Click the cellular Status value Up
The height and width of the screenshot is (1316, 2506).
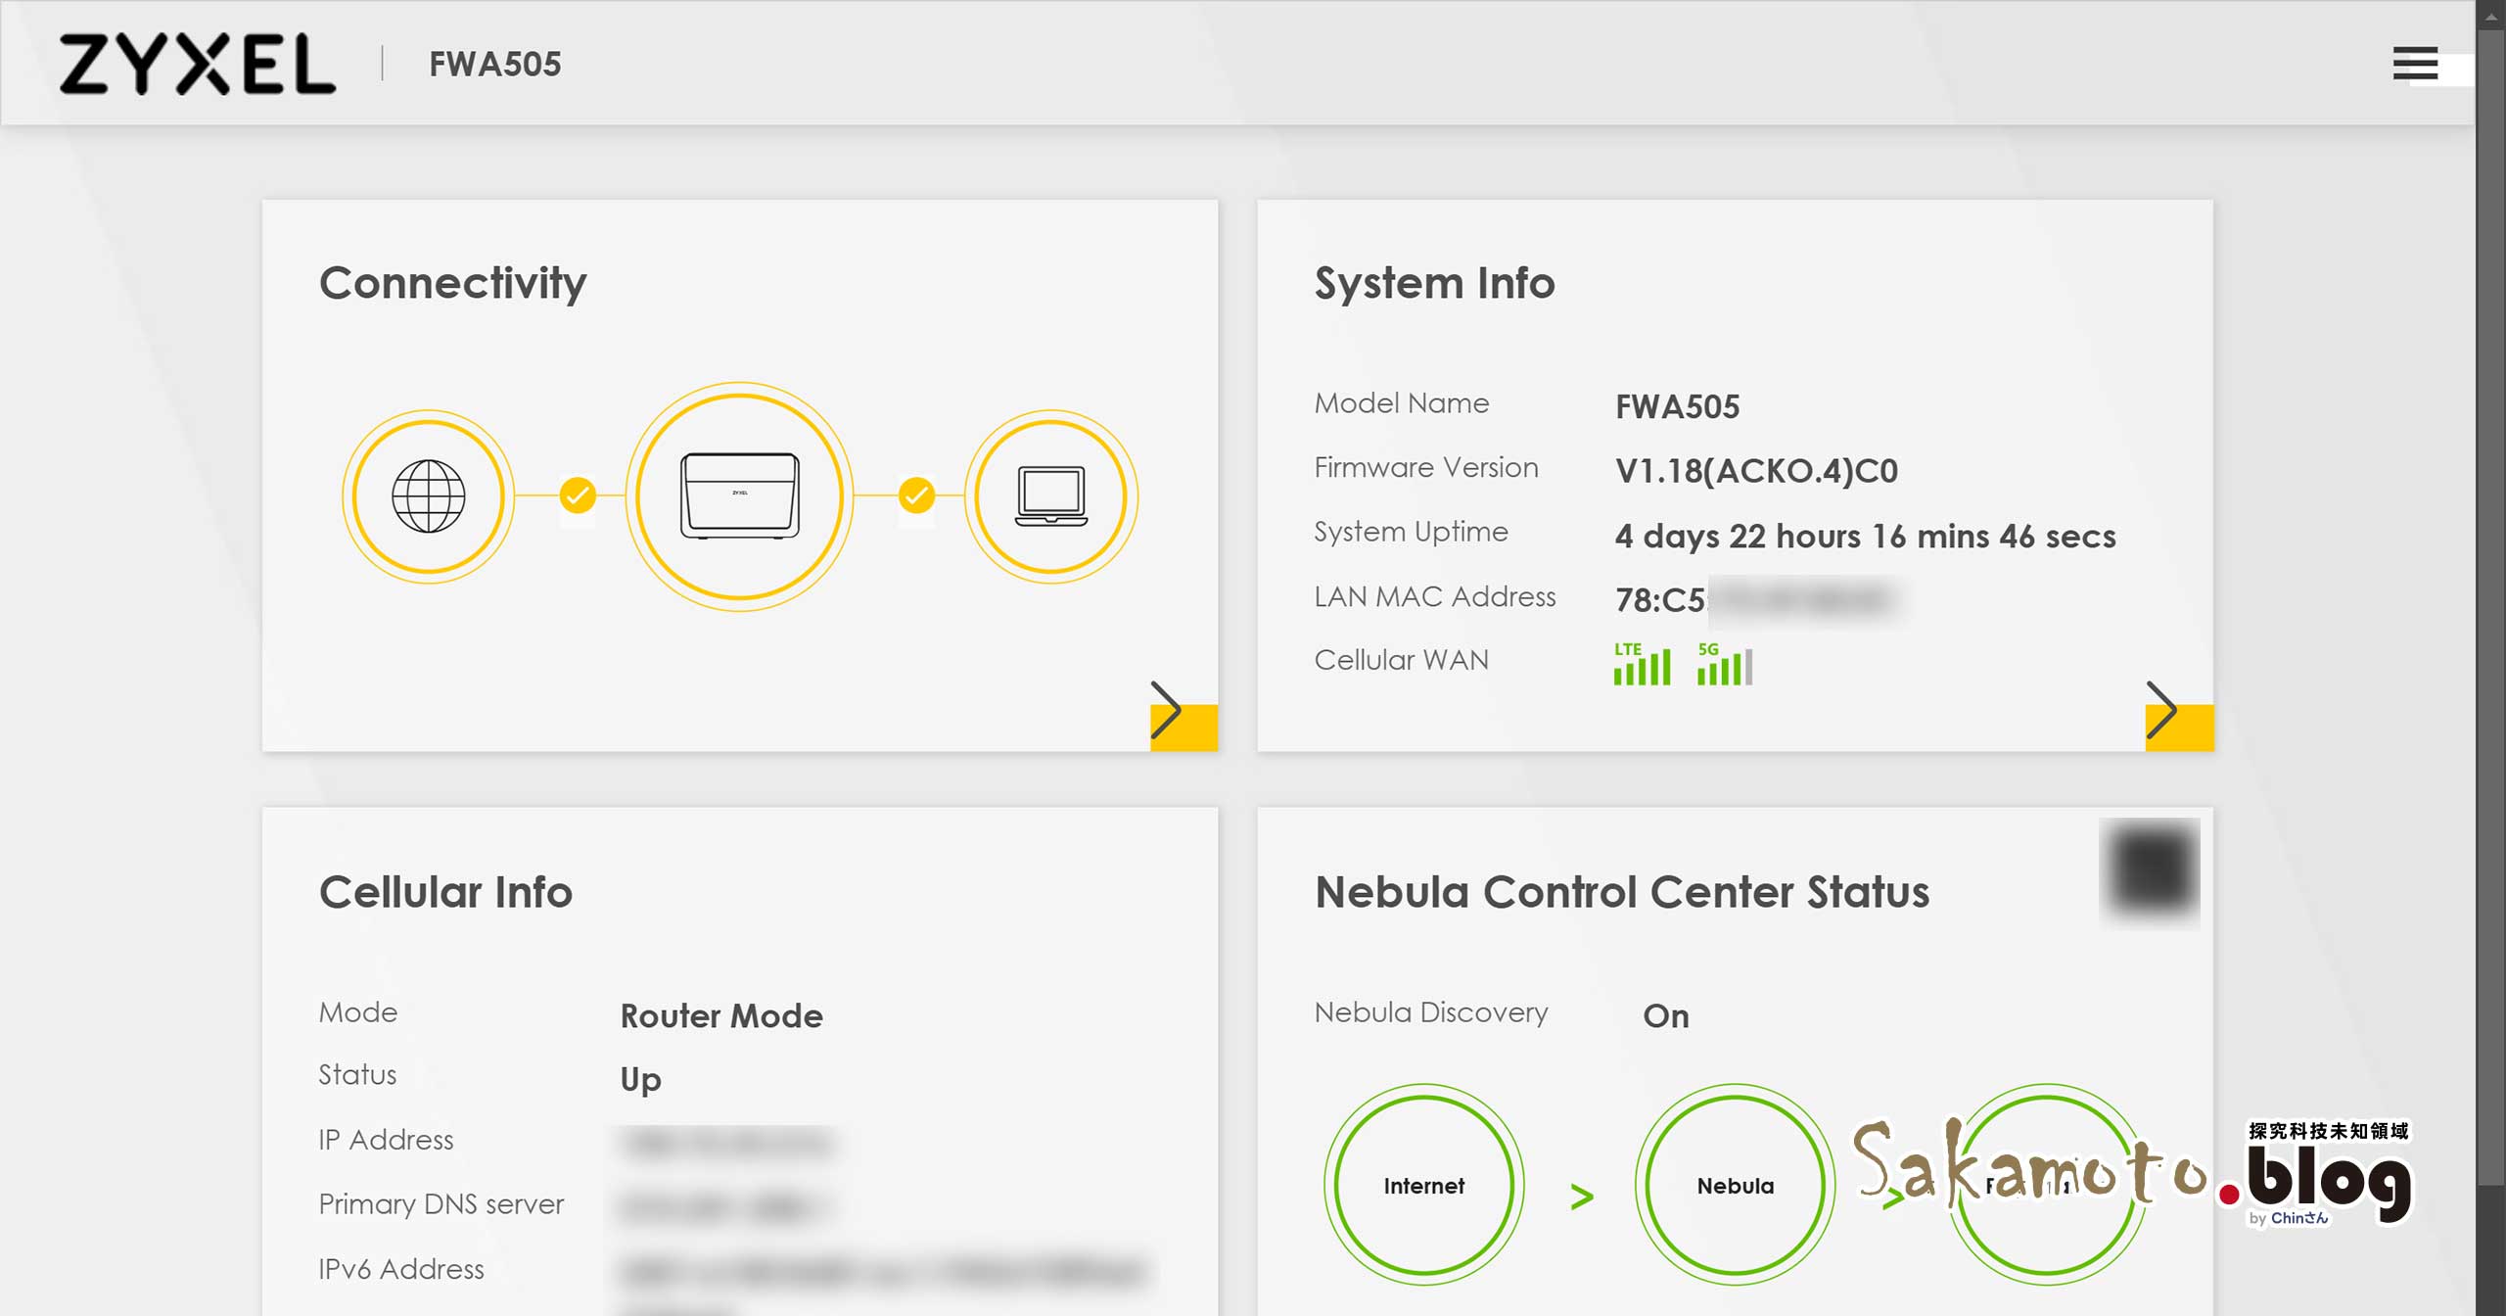[x=640, y=1080]
